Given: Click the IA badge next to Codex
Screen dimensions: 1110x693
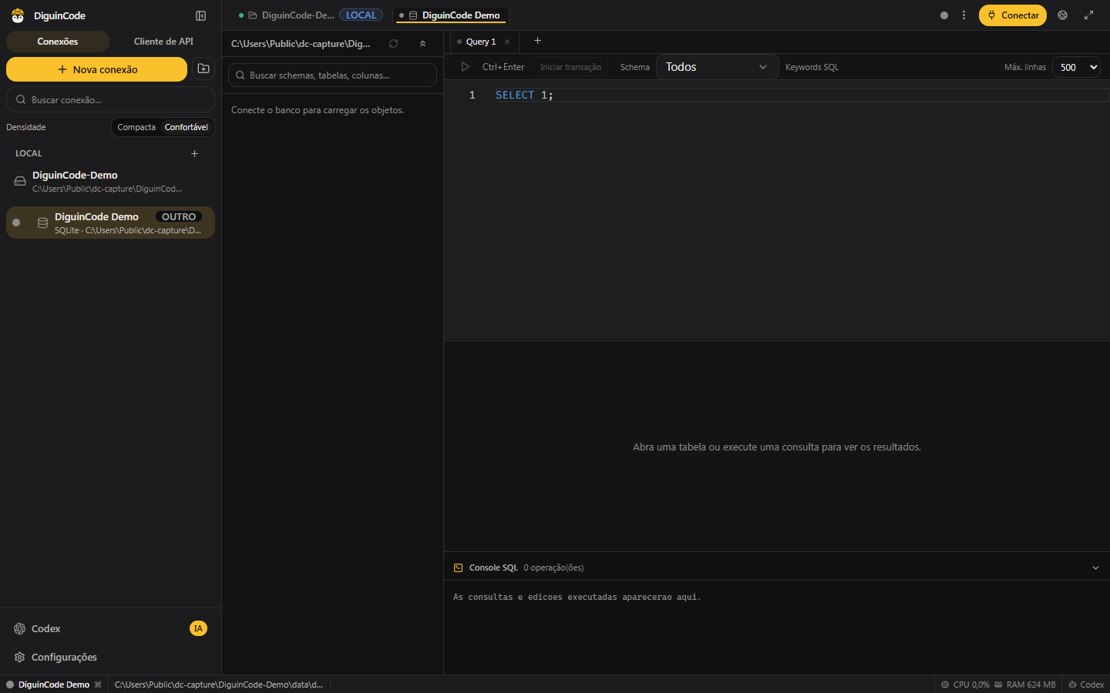Looking at the screenshot, I should (x=198, y=628).
